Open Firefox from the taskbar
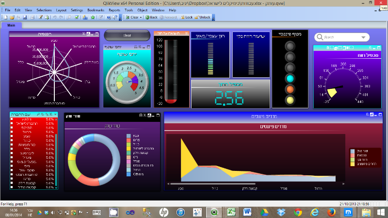The image size is (388, 218). [x=331, y=212]
